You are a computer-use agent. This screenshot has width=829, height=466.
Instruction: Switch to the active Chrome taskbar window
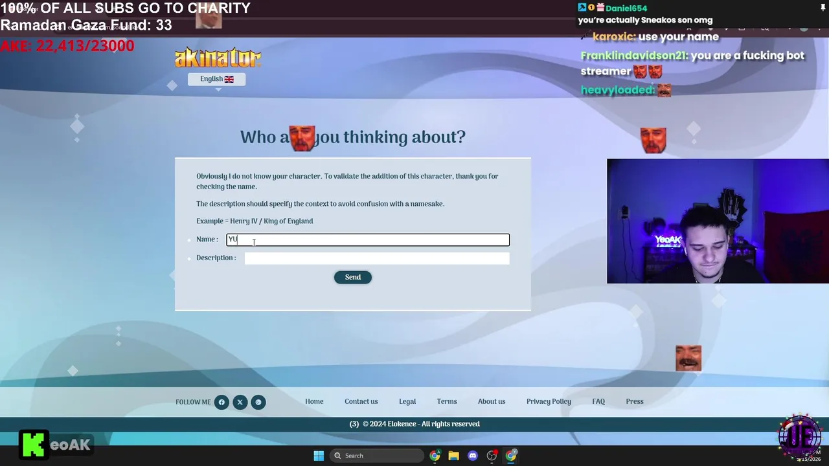(511, 456)
